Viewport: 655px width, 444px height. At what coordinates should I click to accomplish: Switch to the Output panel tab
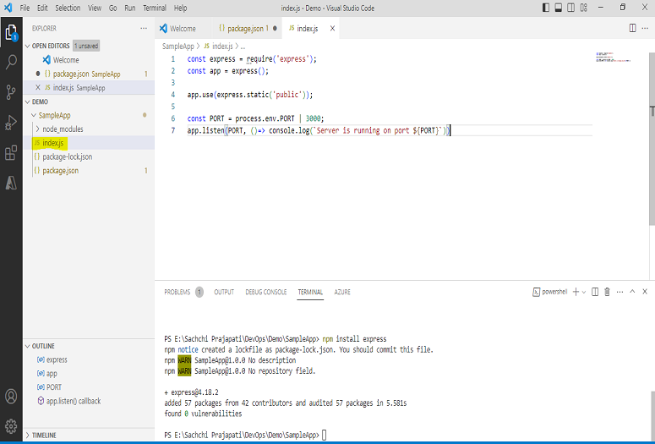point(224,292)
